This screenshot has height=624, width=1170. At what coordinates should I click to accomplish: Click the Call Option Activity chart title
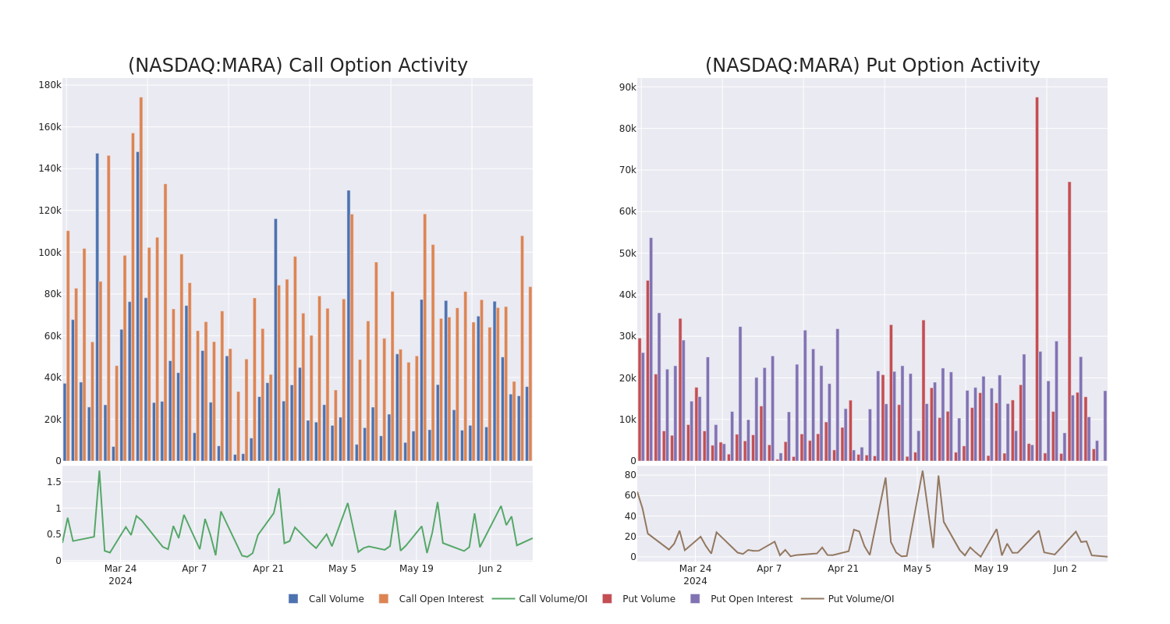click(x=298, y=66)
